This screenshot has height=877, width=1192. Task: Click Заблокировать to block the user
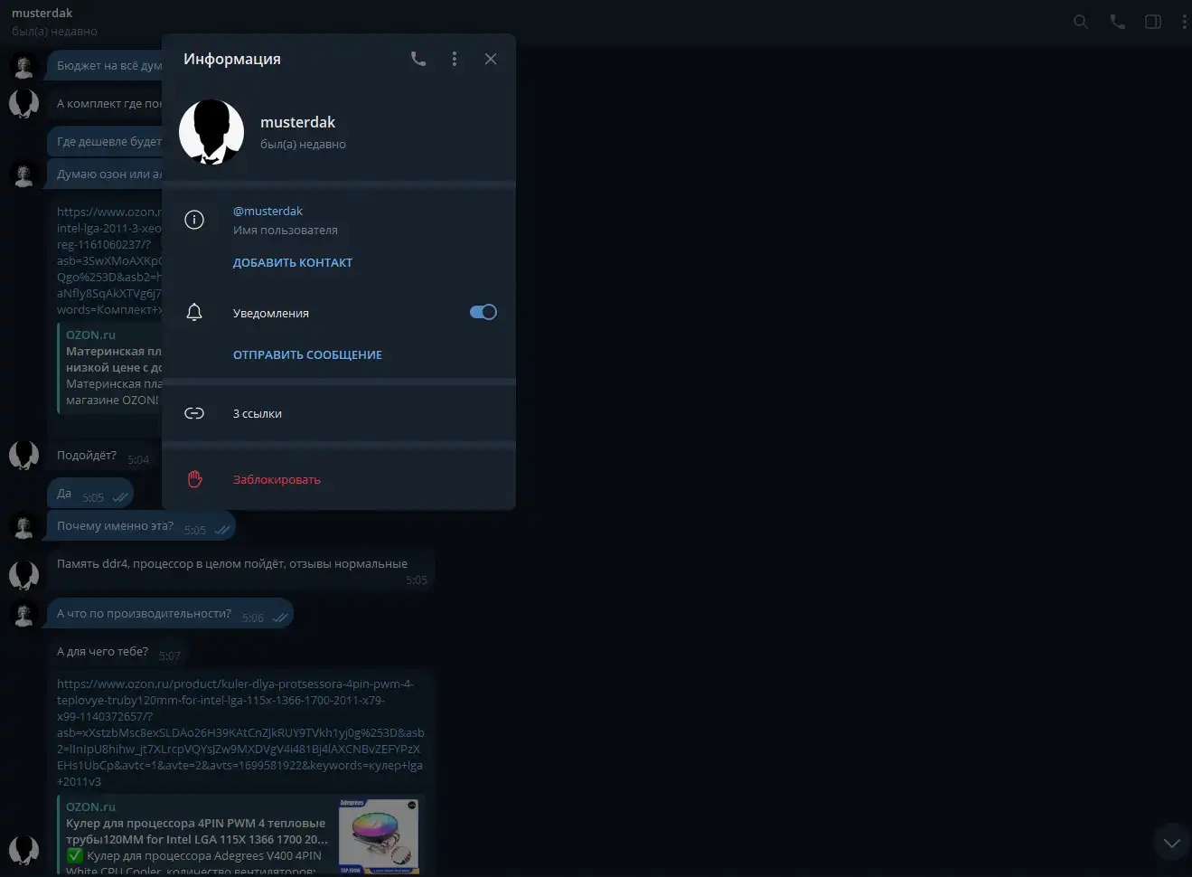(x=277, y=479)
